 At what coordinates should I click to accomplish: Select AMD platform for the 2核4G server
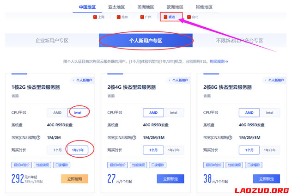pyautogui.click(x=153, y=113)
